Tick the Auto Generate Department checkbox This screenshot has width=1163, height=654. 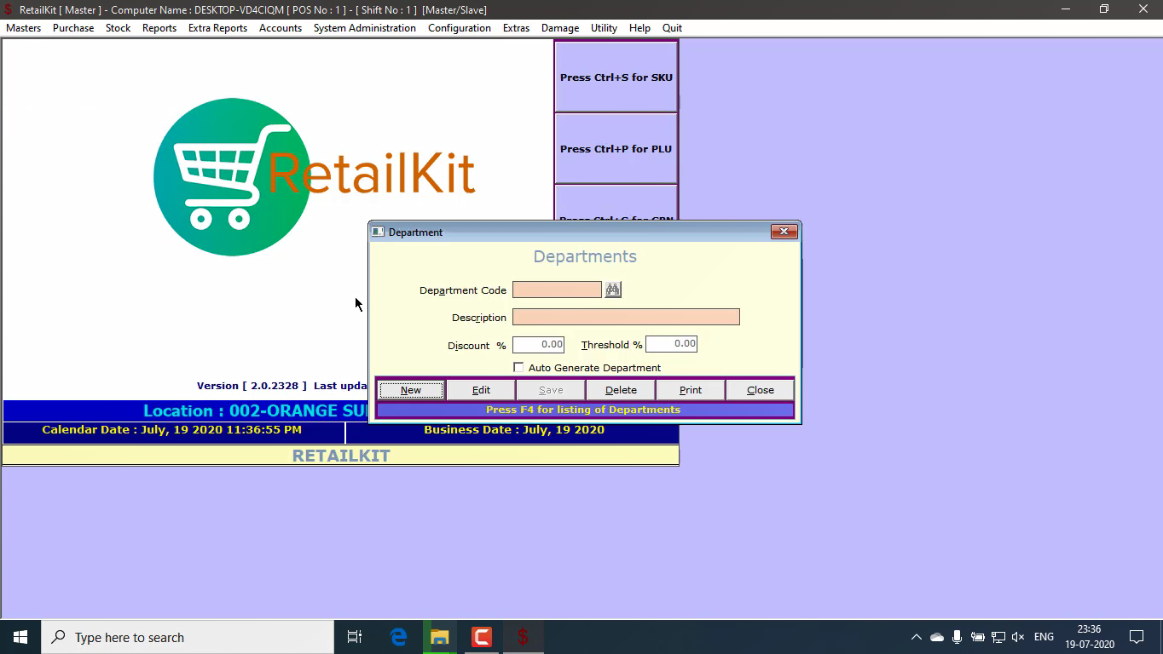pyautogui.click(x=518, y=367)
